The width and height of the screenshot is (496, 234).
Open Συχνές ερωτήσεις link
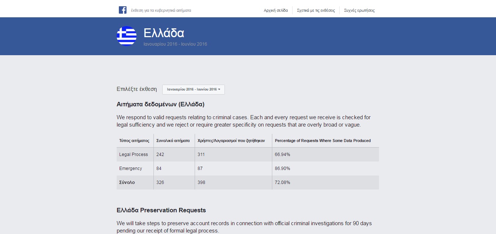click(359, 10)
